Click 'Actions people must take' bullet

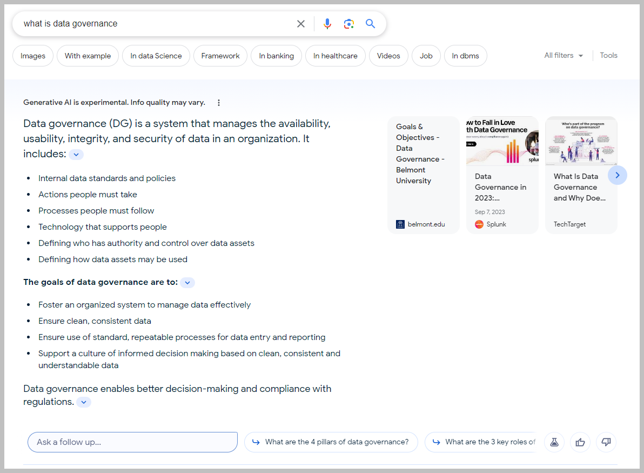coord(88,195)
